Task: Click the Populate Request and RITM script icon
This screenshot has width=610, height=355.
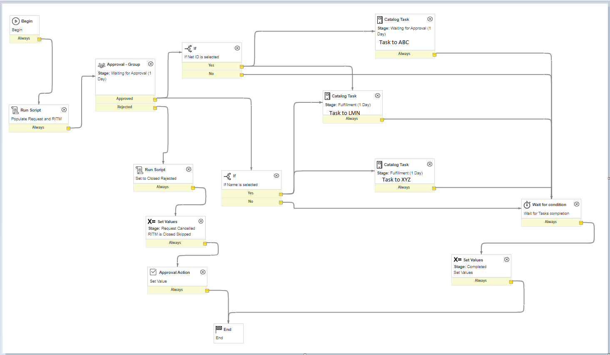Action: tap(15, 110)
